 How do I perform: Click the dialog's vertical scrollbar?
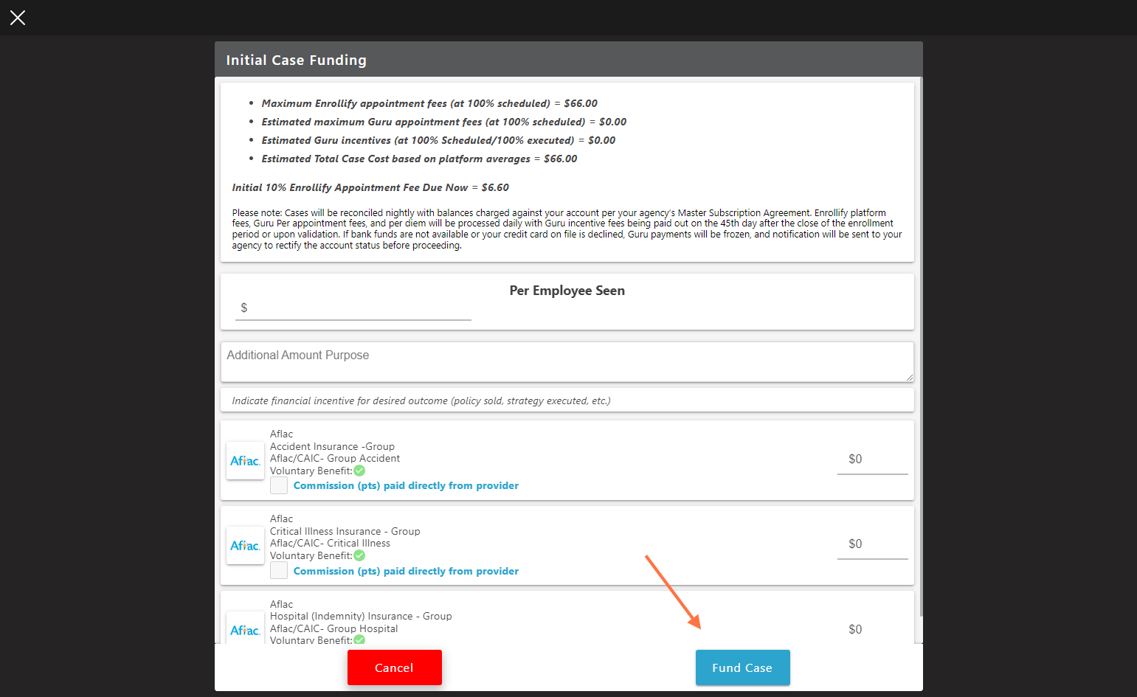point(920,347)
